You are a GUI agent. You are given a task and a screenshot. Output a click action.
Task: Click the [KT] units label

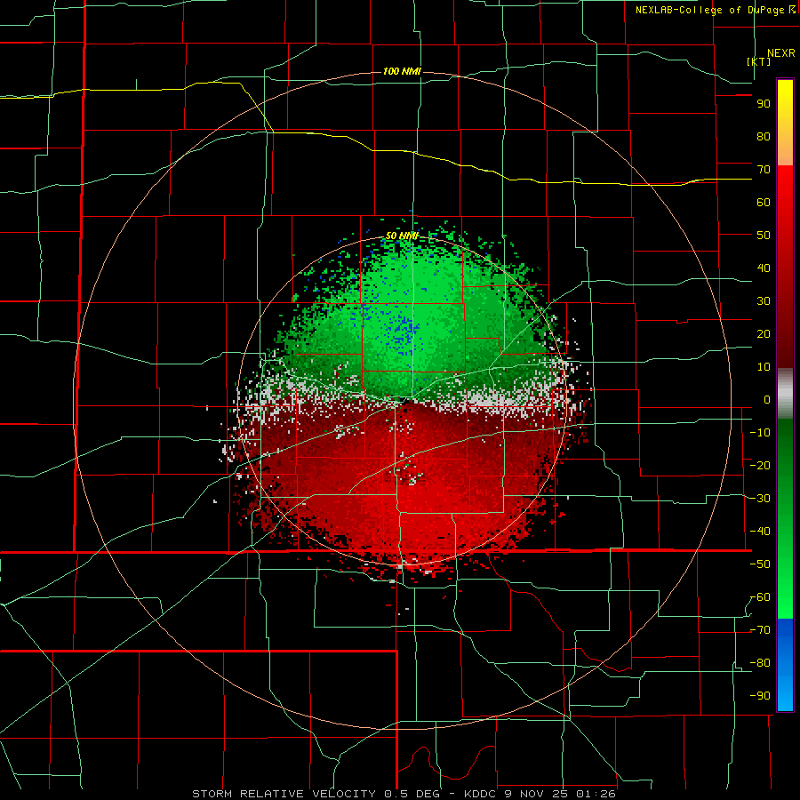(759, 61)
